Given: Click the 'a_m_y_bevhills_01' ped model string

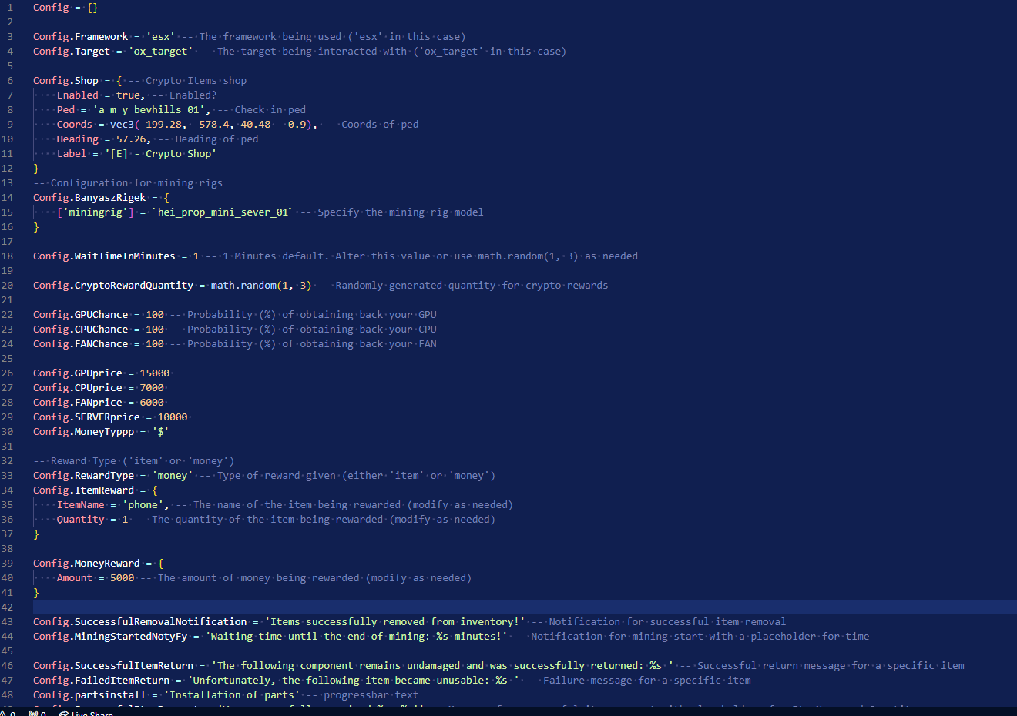Looking at the screenshot, I should [152, 110].
